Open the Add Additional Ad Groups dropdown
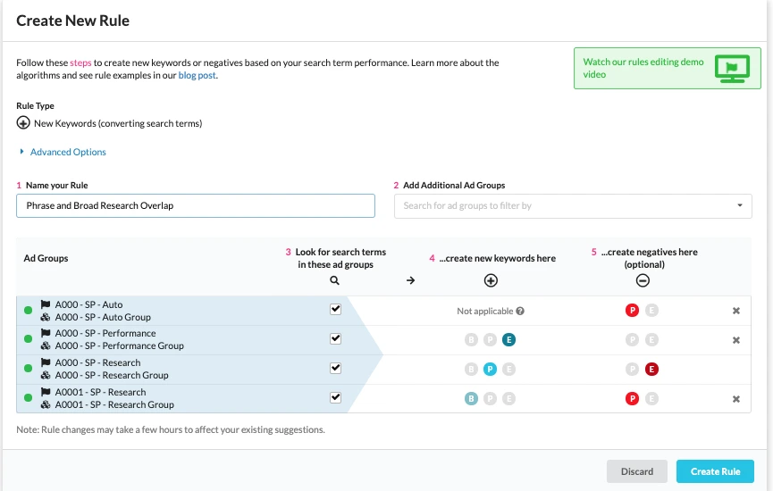The image size is (773, 491). (573, 205)
